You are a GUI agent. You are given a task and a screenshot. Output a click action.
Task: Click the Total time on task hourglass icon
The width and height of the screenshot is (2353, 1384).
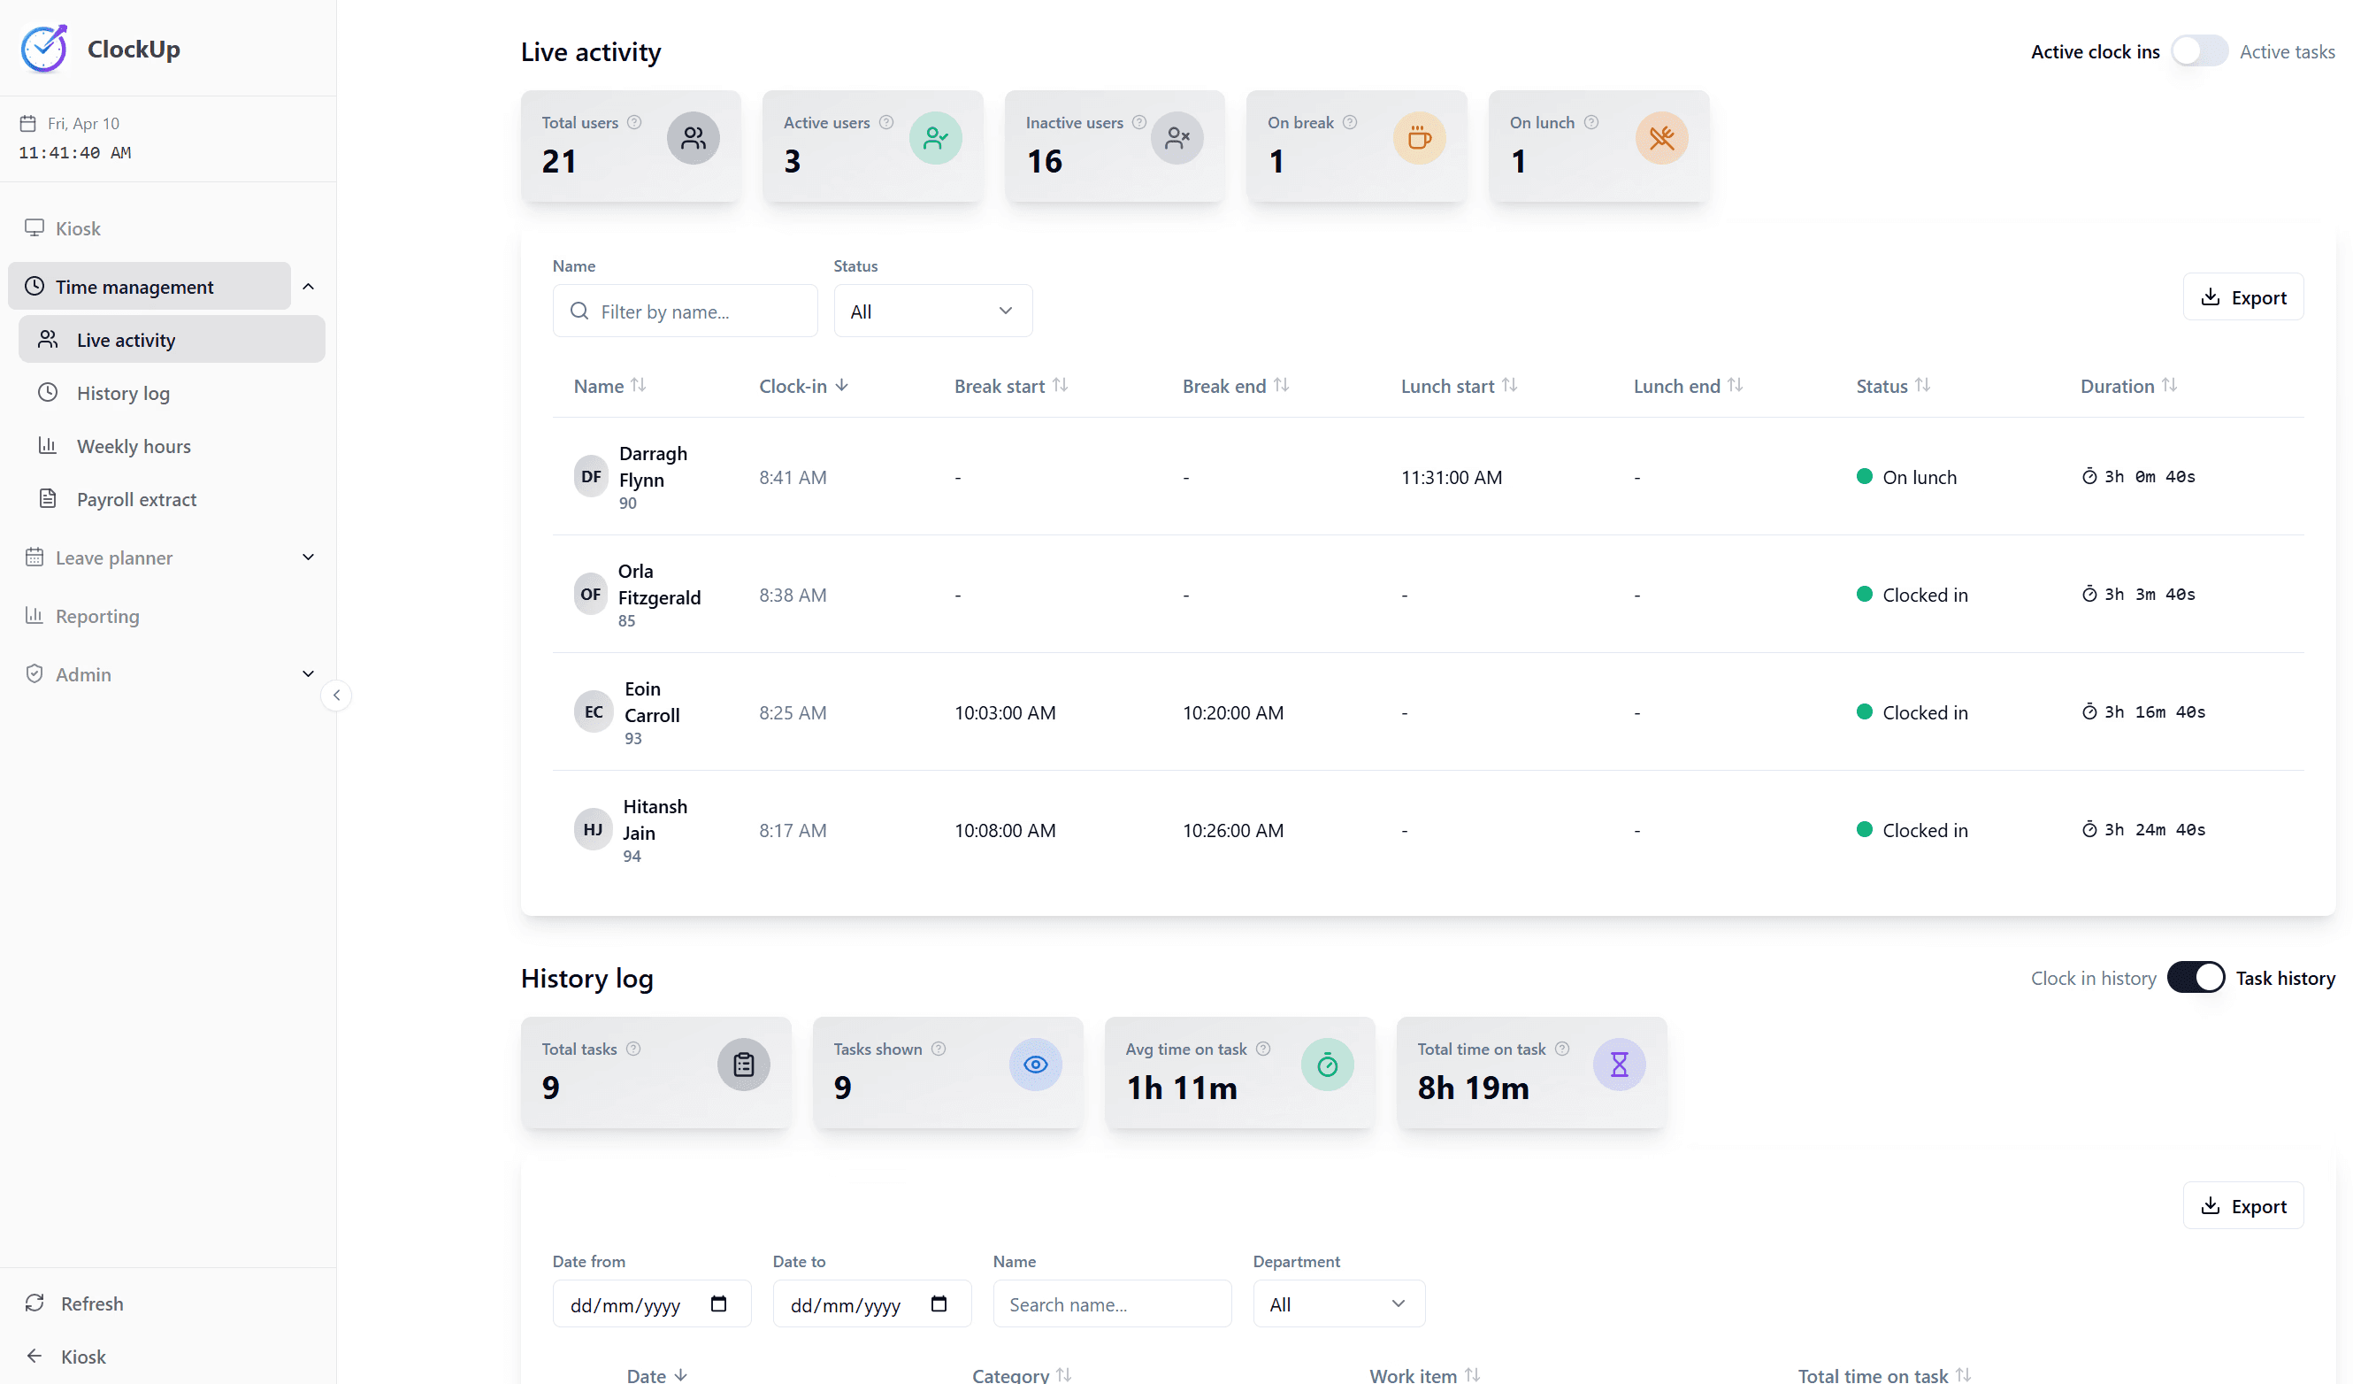point(1619,1064)
